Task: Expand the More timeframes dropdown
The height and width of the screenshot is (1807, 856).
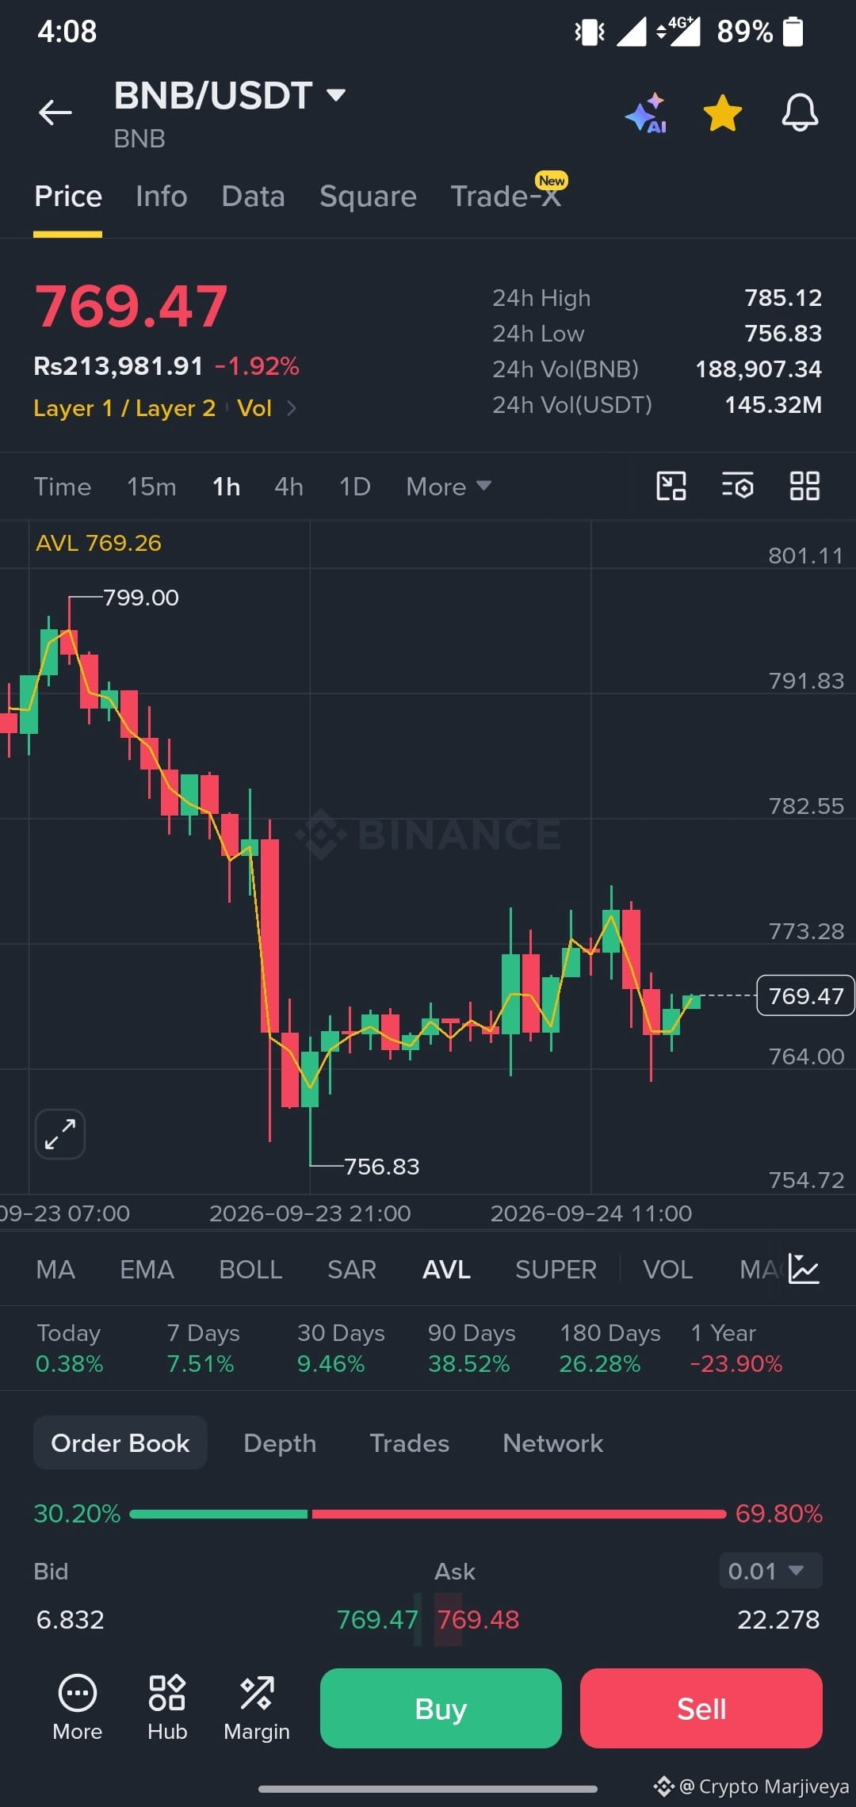Action: coord(449,487)
